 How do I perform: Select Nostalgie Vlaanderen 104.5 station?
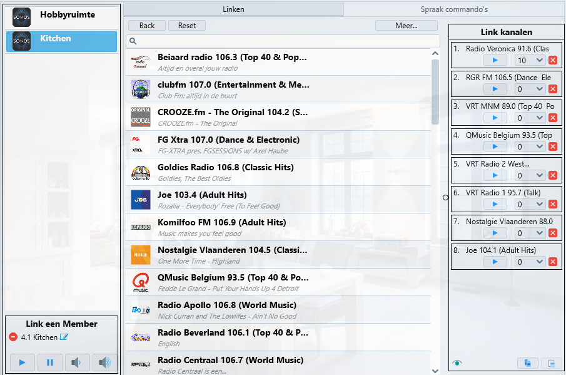click(x=278, y=255)
